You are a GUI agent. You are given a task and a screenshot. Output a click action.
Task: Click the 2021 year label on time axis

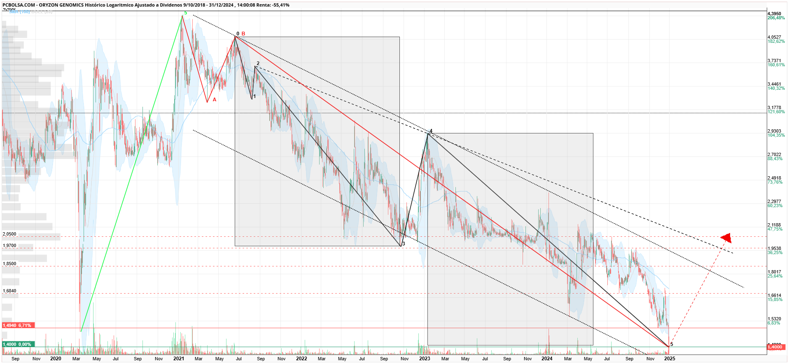[179, 359]
